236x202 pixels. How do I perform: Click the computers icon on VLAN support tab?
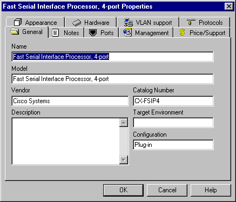[129, 23]
